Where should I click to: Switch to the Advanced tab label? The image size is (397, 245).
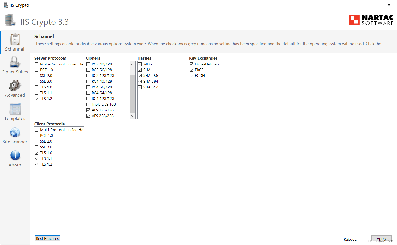coord(15,95)
